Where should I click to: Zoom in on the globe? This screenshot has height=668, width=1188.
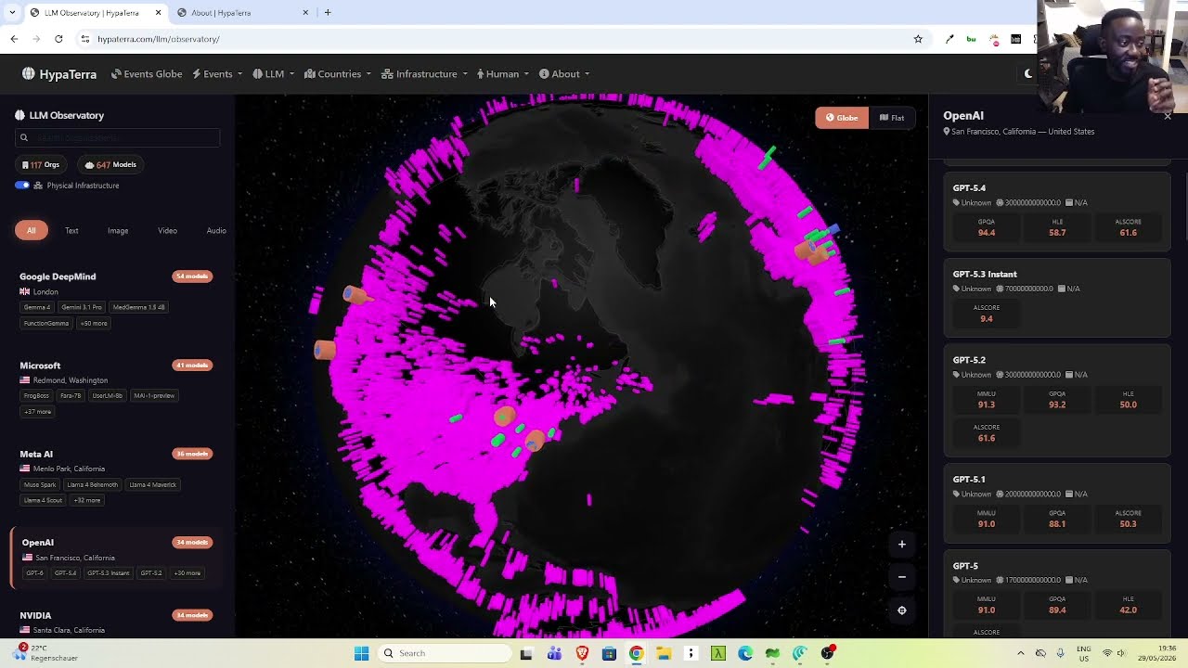coord(901,545)
